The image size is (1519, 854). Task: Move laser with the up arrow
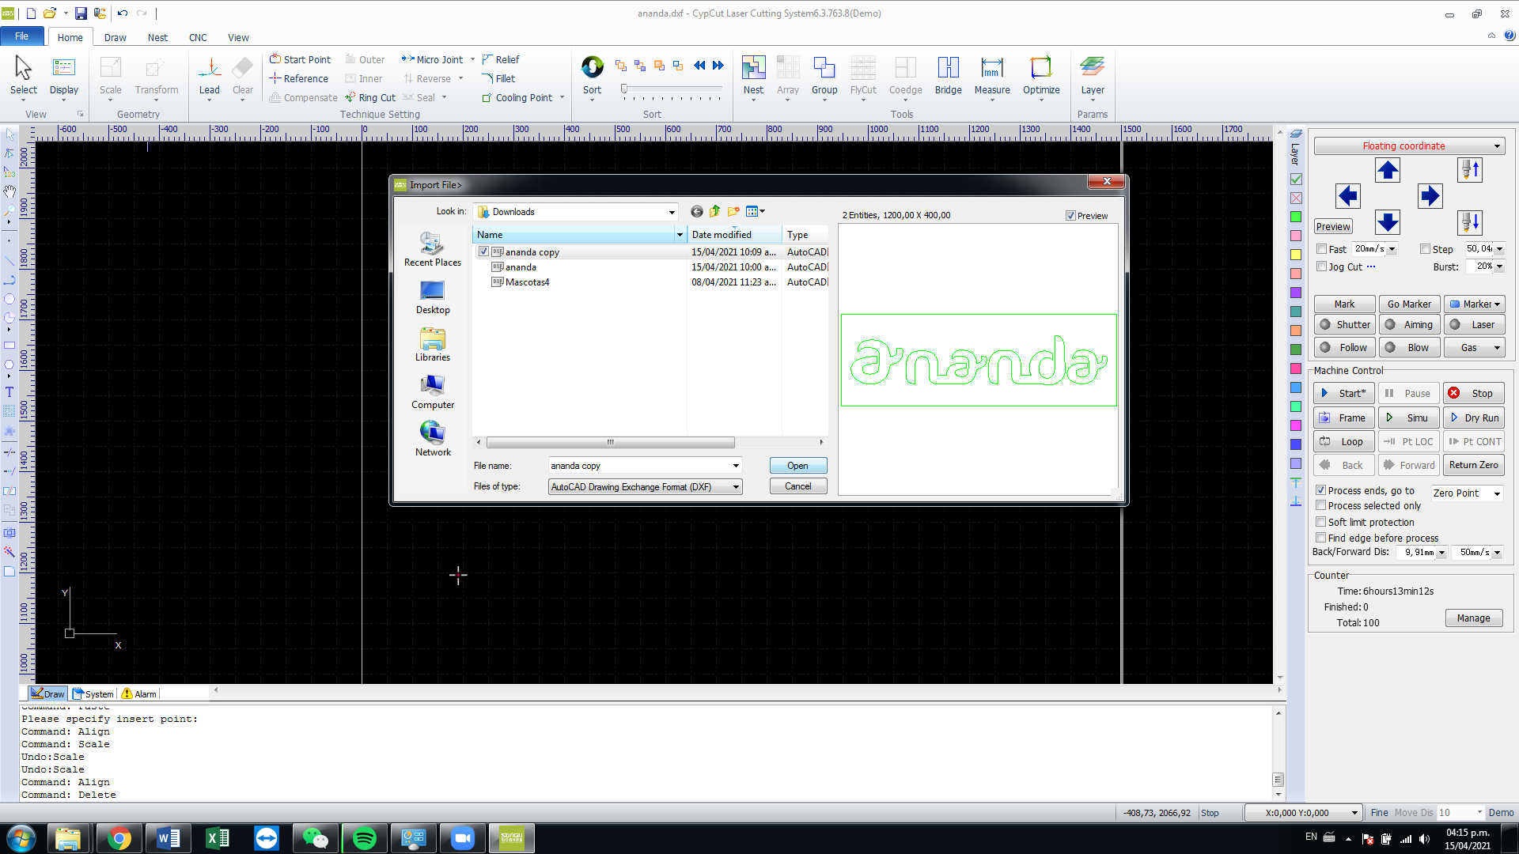pos(1387,170)
